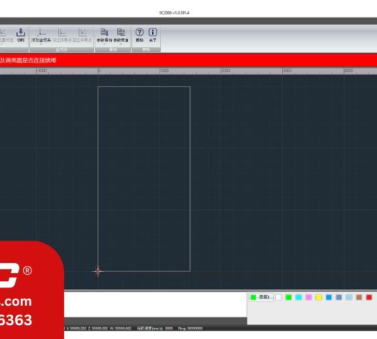Open the 参数恢复 parameter restore menu
377x339 pixels.
click(121, 35)
